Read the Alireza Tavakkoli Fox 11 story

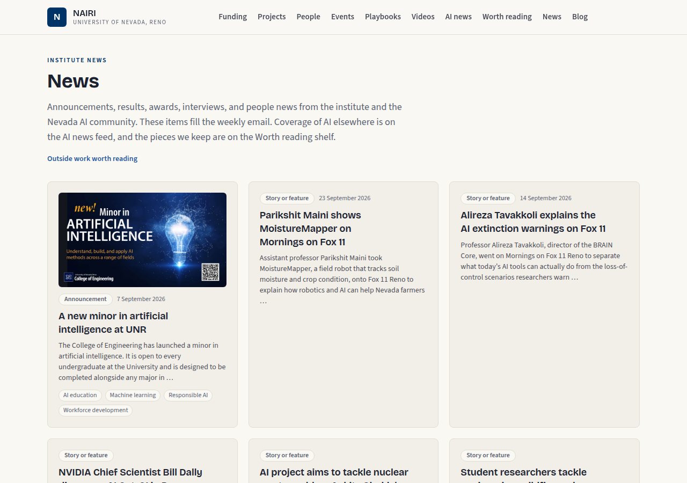tap(533, 222)
